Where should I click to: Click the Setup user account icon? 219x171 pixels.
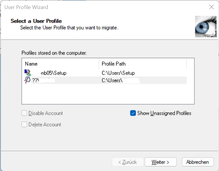click(28, 73)
